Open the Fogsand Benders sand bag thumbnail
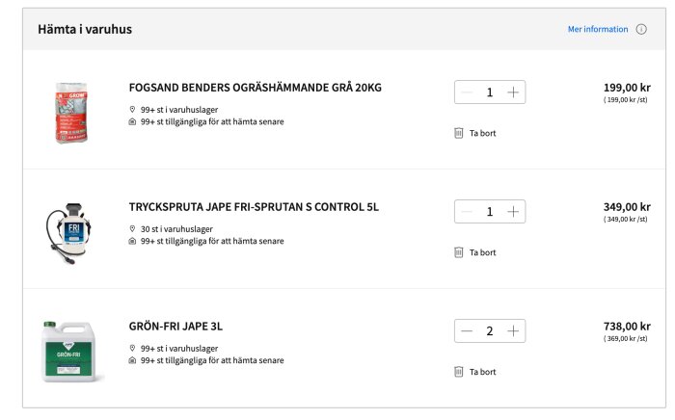Screen dimensions: 675x420 [71, 113]
